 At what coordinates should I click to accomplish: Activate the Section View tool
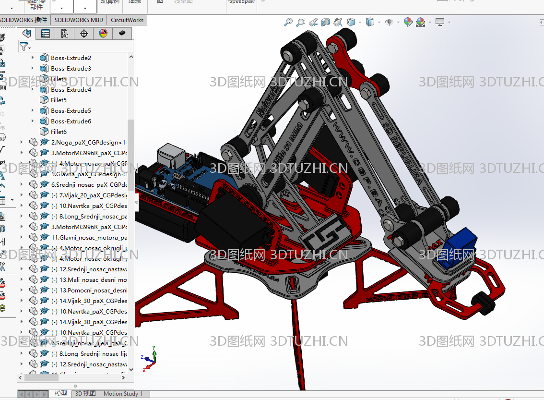(x=326, y=22)
